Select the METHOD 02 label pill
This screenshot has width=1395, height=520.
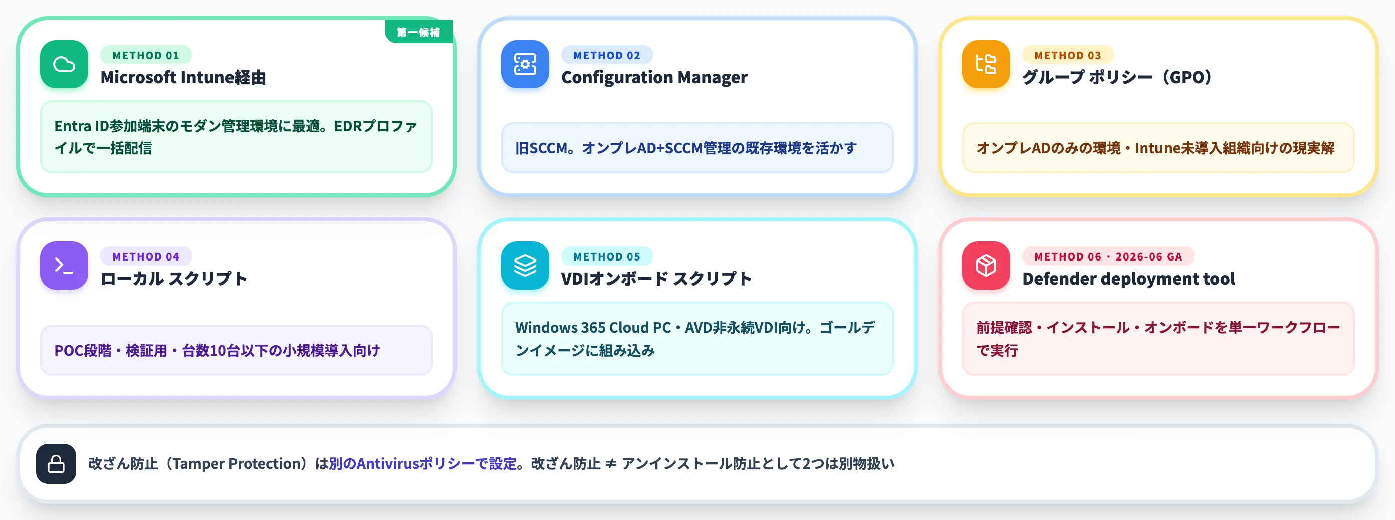coord(606,55)
